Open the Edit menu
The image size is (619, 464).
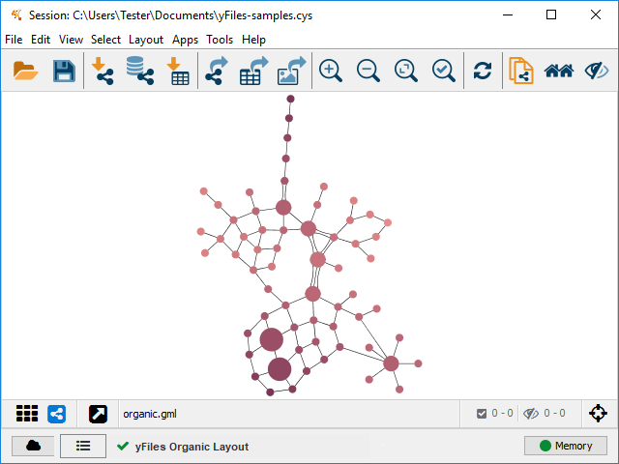tap(41, 40)
